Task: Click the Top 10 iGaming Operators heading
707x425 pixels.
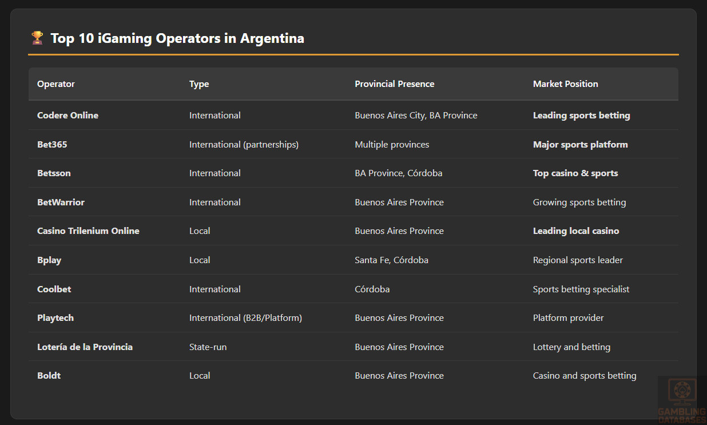Action: [x=177, y=38]
